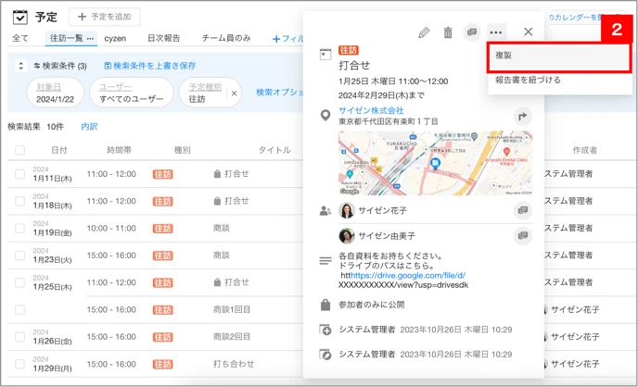Open the サイゼン株式会社 link
The image size is (638, 387).
coord(371,110)
